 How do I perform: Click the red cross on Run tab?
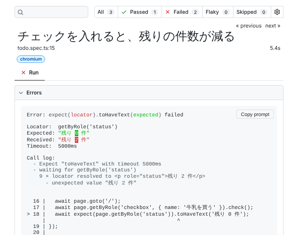23,73
